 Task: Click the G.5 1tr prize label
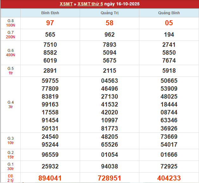point(10,71)
